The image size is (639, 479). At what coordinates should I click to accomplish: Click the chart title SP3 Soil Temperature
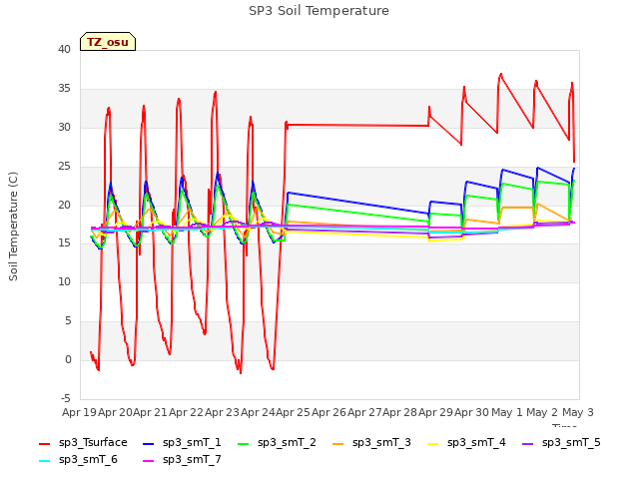(319, 11)
